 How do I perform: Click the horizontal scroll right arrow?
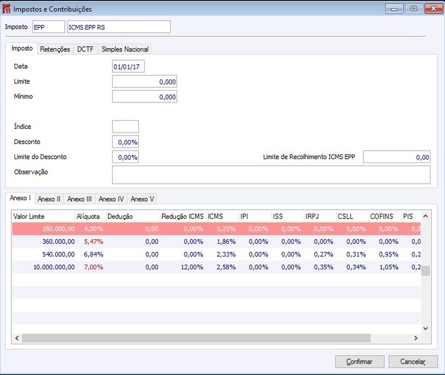point(416,338)
